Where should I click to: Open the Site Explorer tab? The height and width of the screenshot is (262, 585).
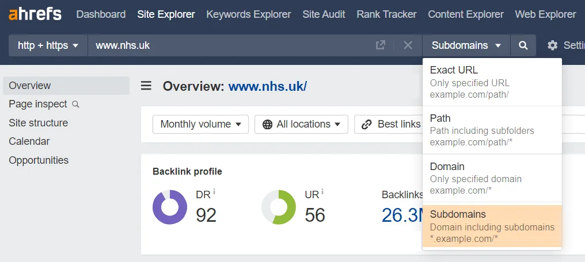tap(166, 14)
